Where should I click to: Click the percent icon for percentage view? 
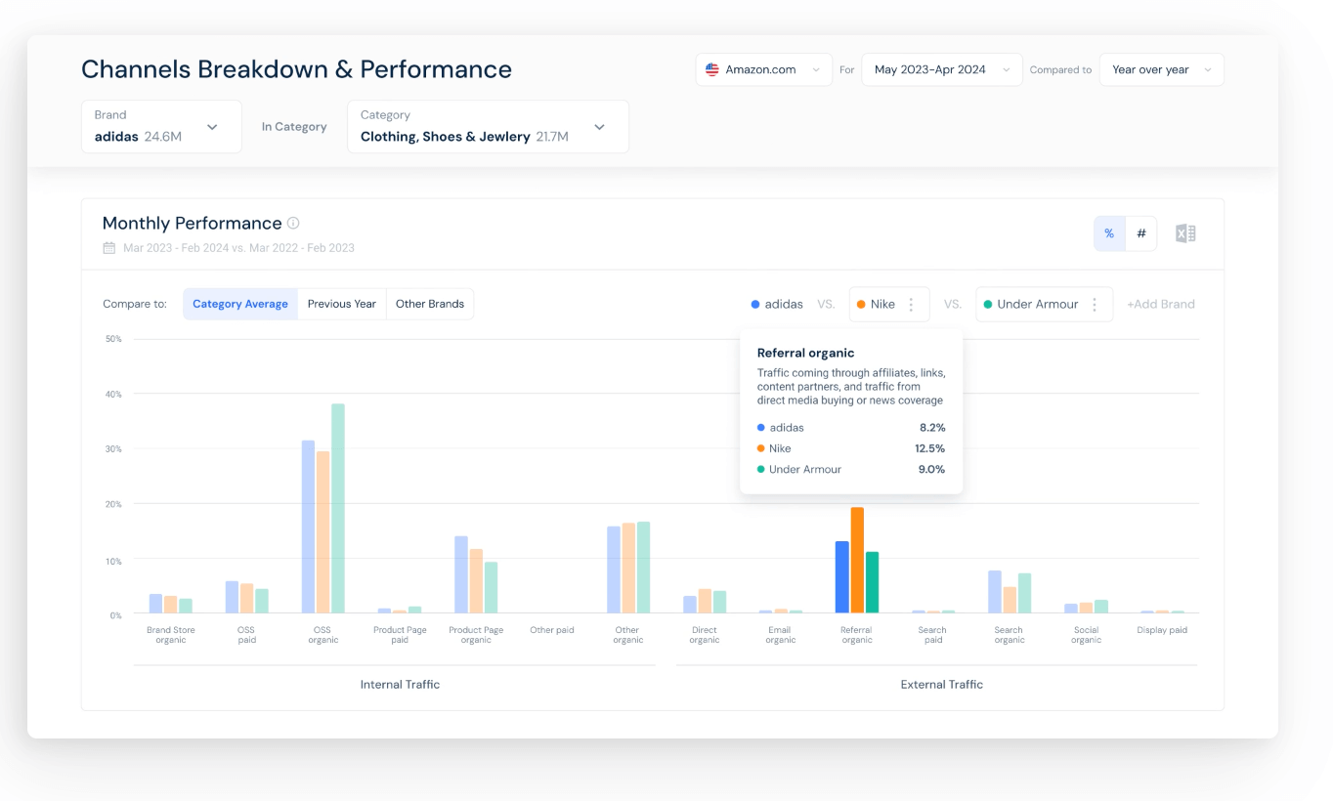1109,233
